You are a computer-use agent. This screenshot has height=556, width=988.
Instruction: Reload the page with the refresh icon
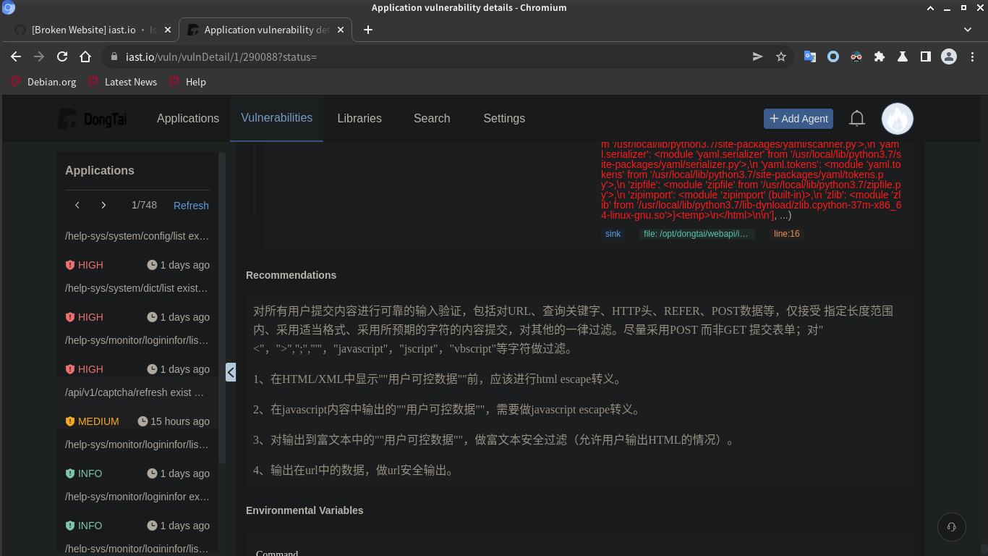point(61,56)
